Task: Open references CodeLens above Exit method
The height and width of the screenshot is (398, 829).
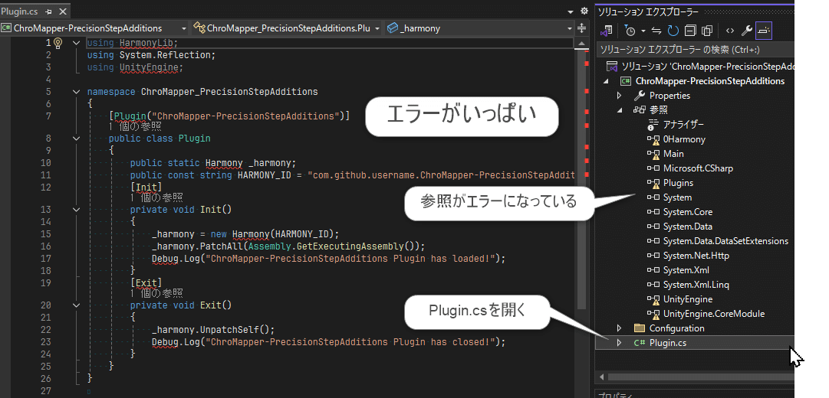Action: (156, 293)
